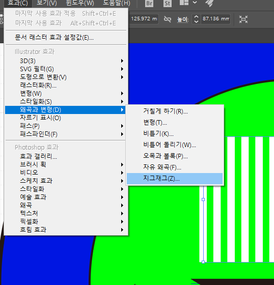The image size is (274, 285).
Task: Open the 효과(C) menu
Action: [x=18, y=3]
